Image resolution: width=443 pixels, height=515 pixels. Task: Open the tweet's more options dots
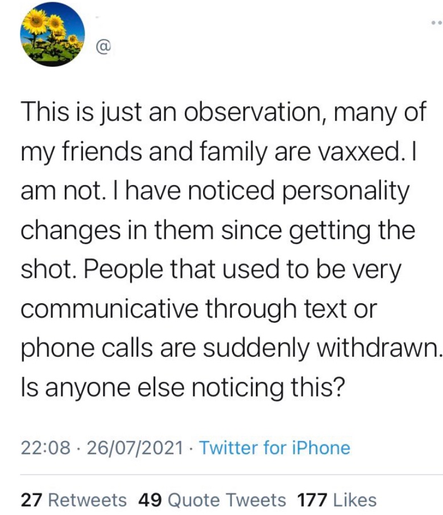click(437, 23)
